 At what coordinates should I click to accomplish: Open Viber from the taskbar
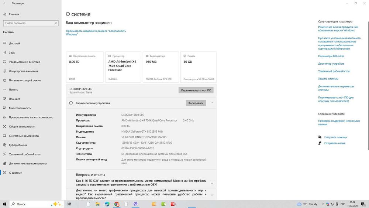135,204
